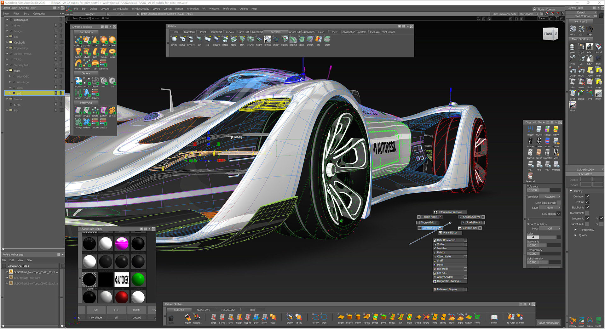Enable Box Mode in the Information Window list
Viewport: 605px width, 329px height.
[445, 269]
